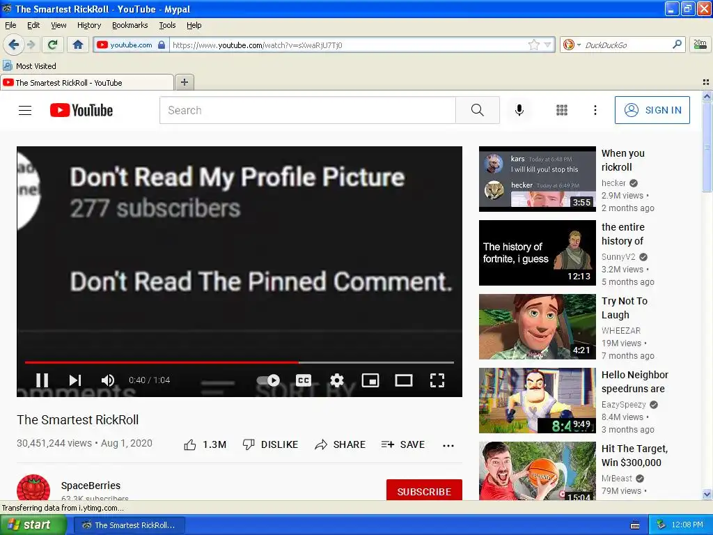Skip to next video
Screen dimensions: 713x535
click(75, 380)
